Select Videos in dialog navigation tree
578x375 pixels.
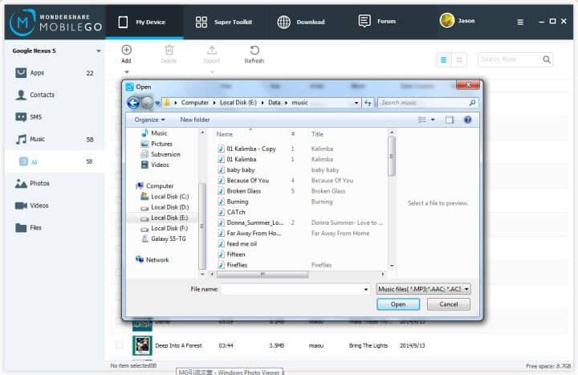(x=155, y=165)
